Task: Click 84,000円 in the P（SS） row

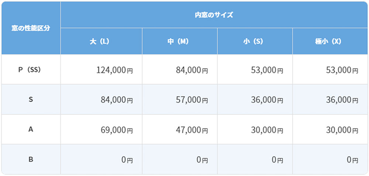Action: pos(193,70)
